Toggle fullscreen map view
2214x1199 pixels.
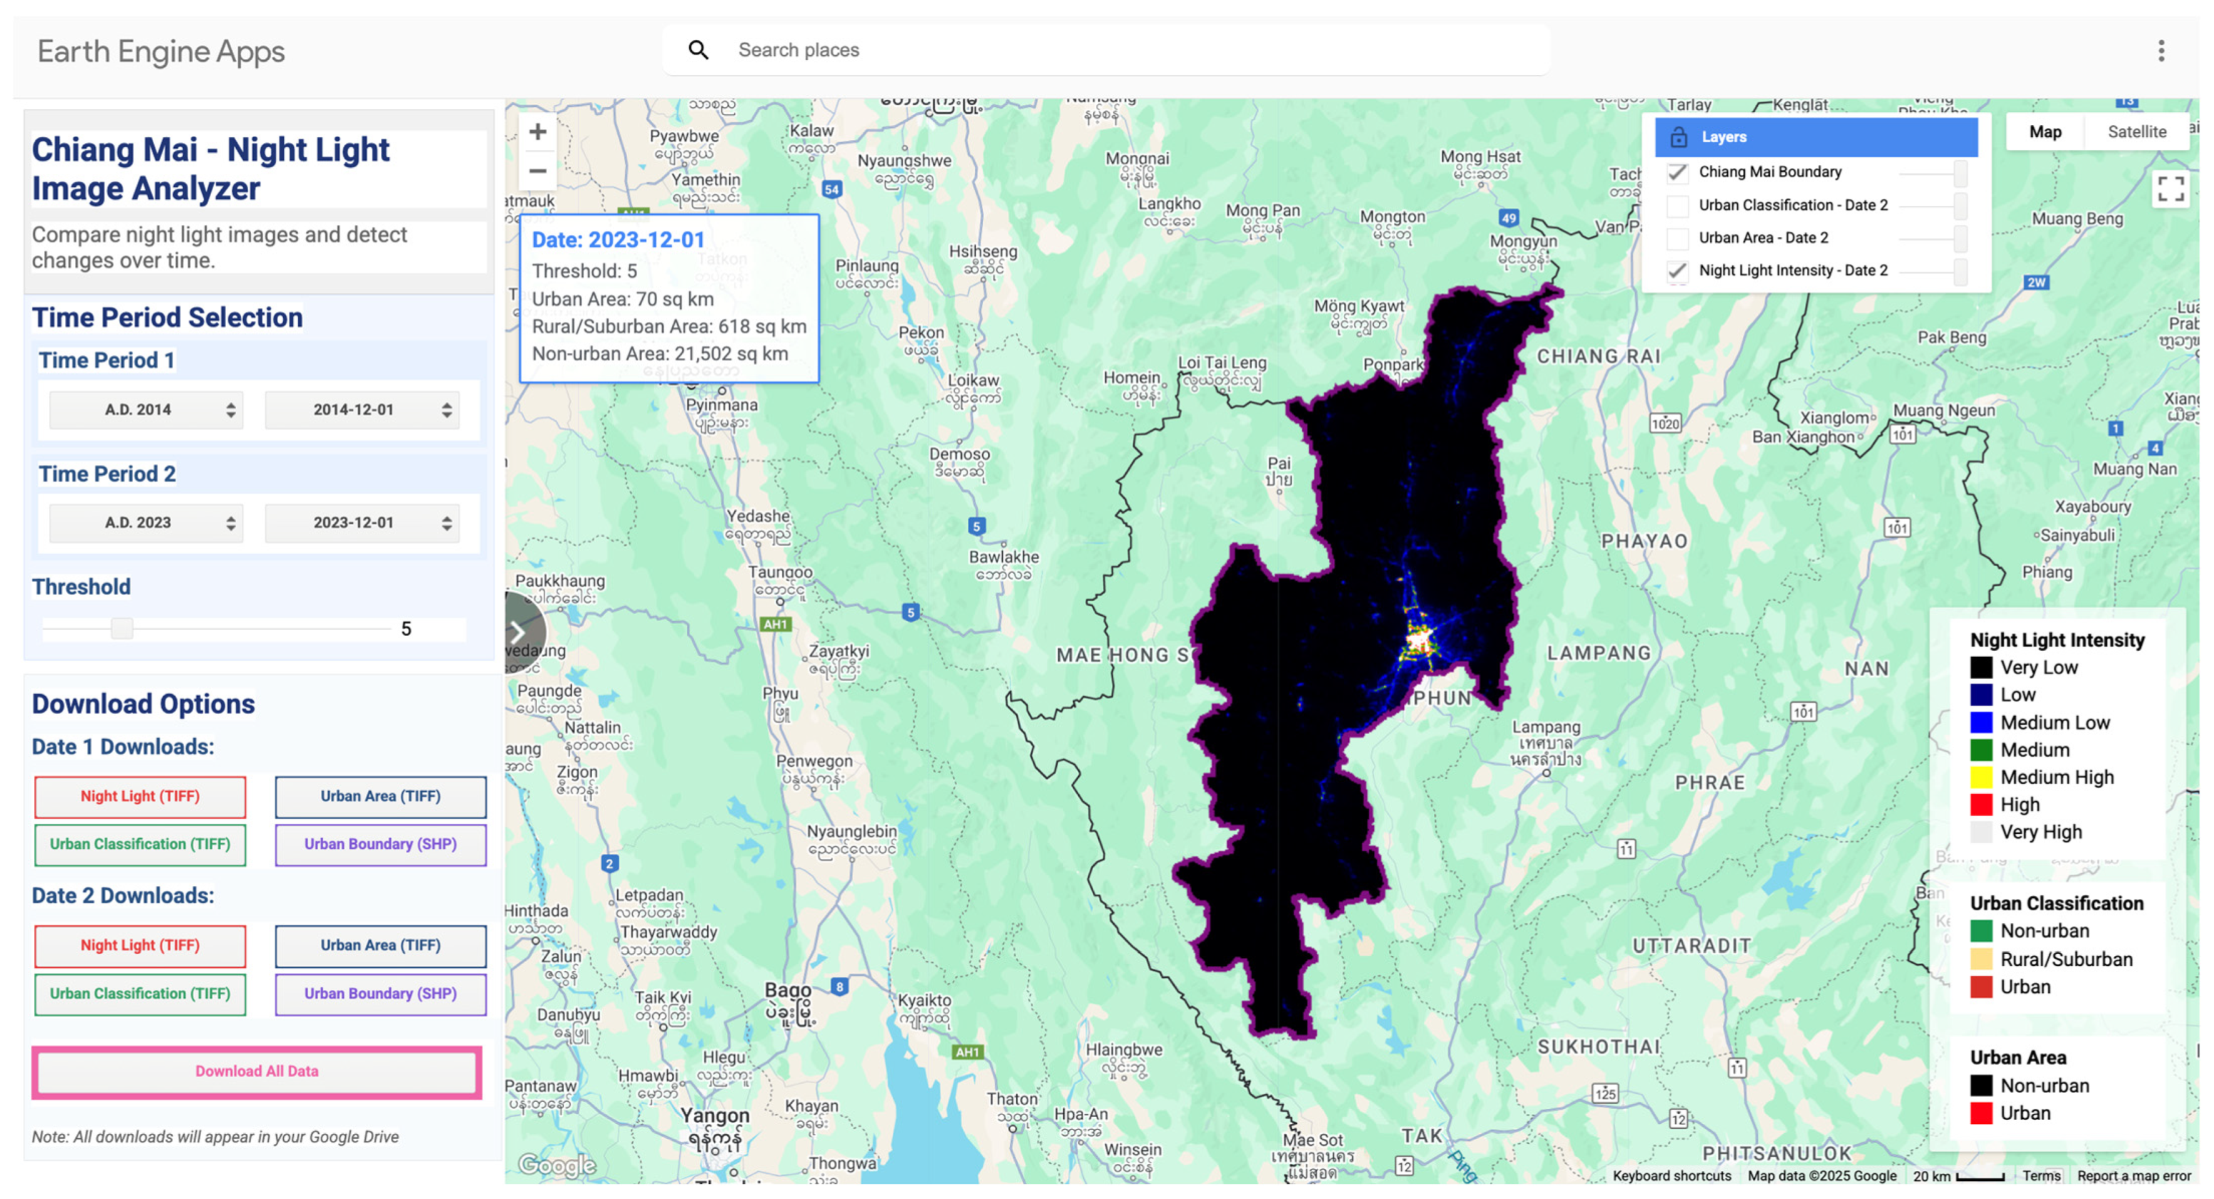(2170, 189)
